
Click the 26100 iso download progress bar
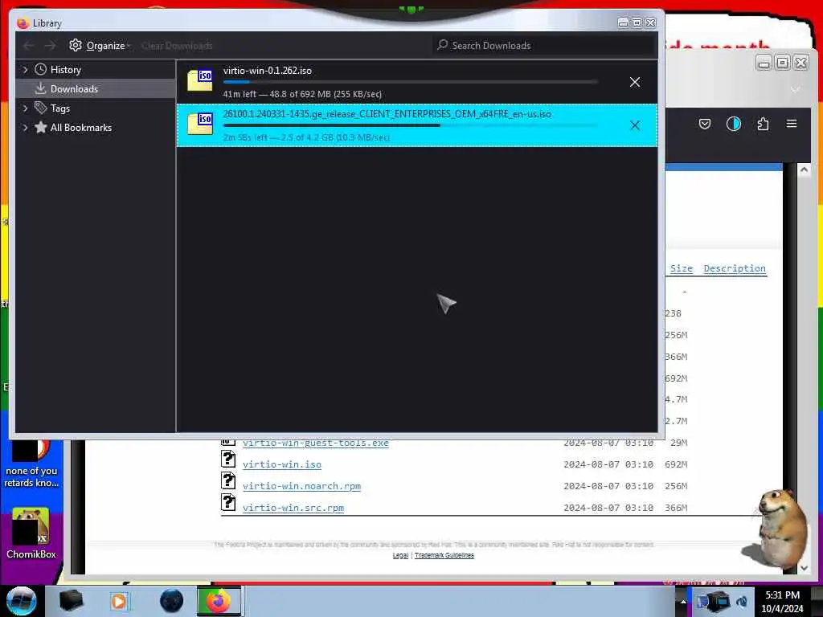click(x=410, y=125)
